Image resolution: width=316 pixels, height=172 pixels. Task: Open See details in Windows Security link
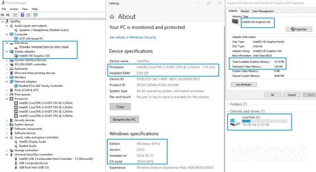click(x=133, y=37)
